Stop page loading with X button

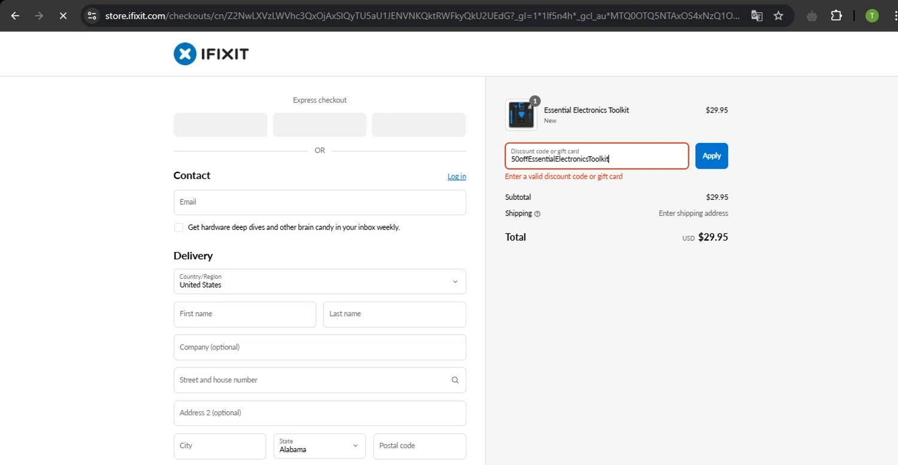pos(63,16)
